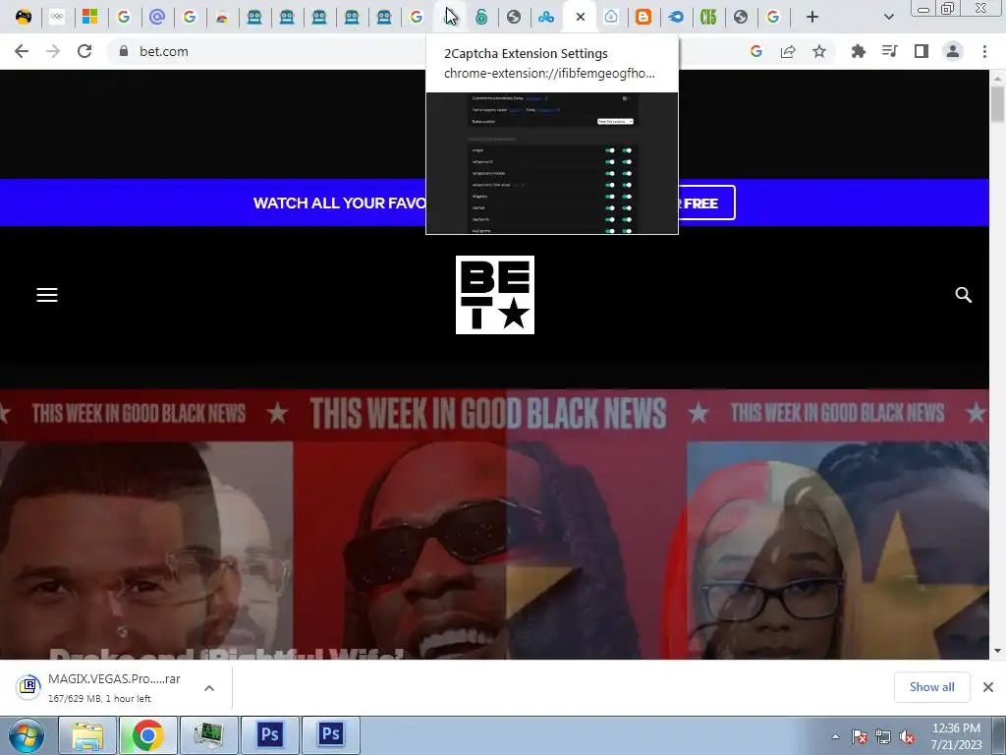Open BET site search magnifier
This screenshot has width=1006, height=755.
(963, 295)
